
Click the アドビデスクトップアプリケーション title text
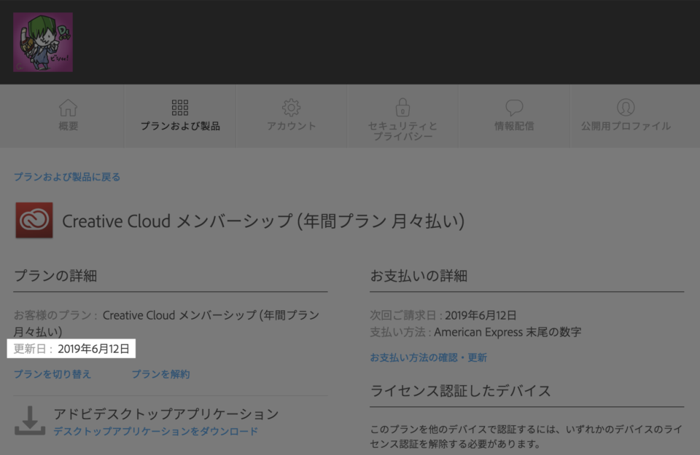click(166, 414)
